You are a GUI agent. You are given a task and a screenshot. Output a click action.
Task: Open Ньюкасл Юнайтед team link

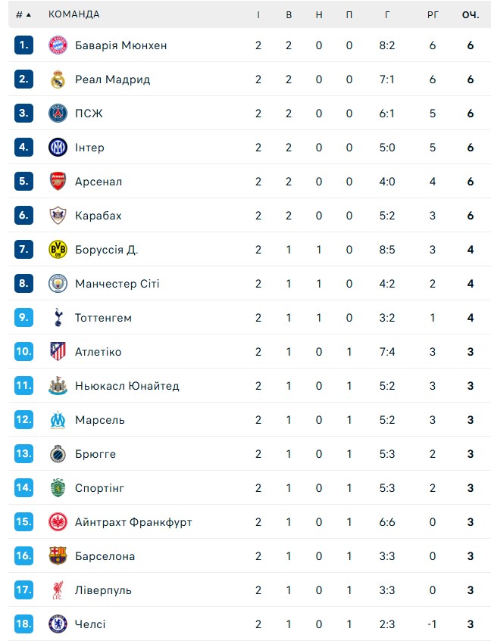tap(127, 386)
